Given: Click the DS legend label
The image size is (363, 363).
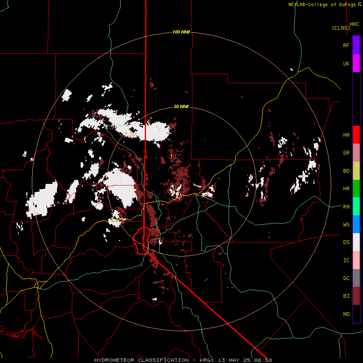Looking at the screenshot, I should 346,242.
